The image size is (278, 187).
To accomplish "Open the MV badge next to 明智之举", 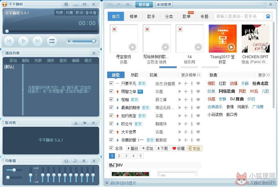I will point(140,92).
